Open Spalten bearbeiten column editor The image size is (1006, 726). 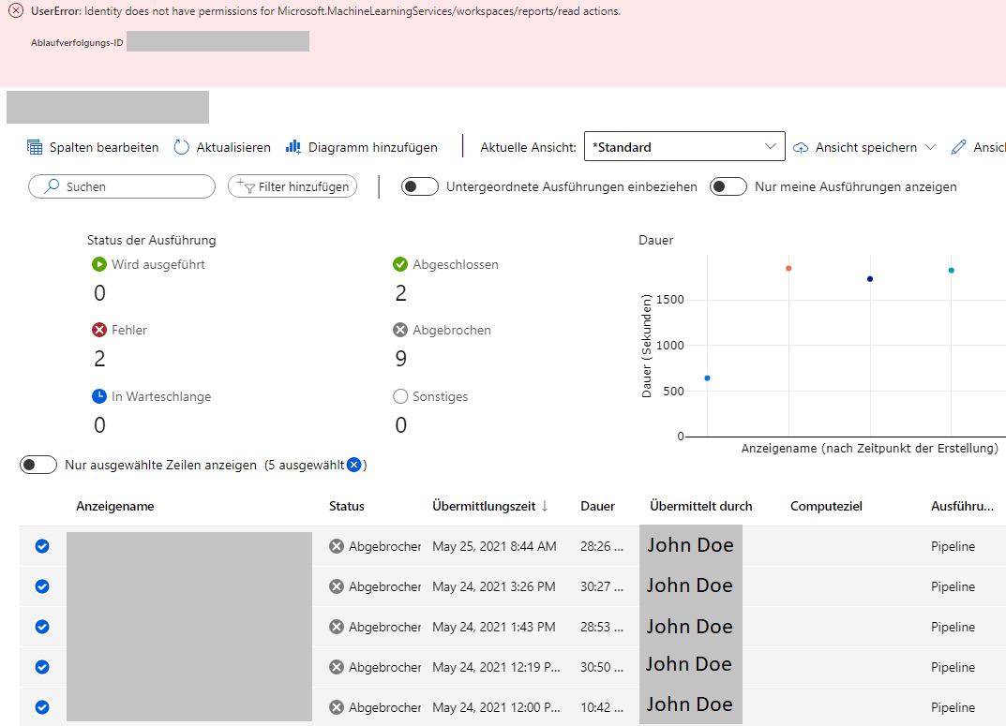point(93,147)
